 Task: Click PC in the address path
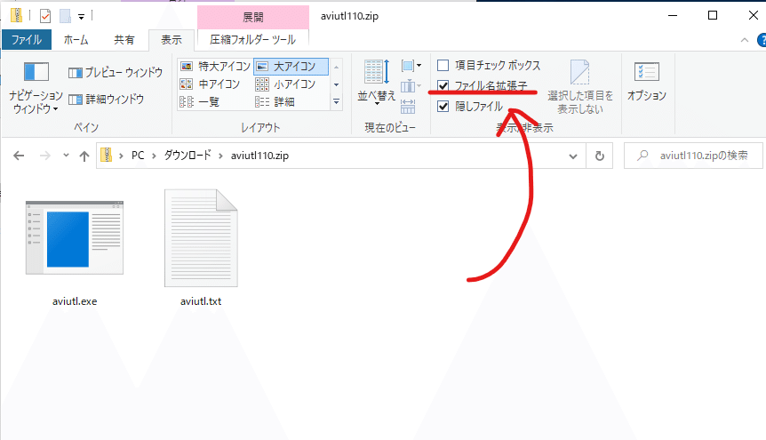(138, 156)
